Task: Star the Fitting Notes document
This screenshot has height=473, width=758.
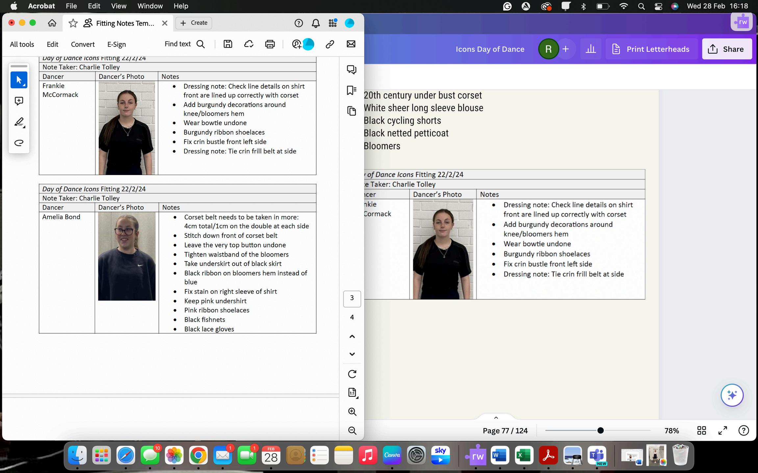Action: [73, 23]
